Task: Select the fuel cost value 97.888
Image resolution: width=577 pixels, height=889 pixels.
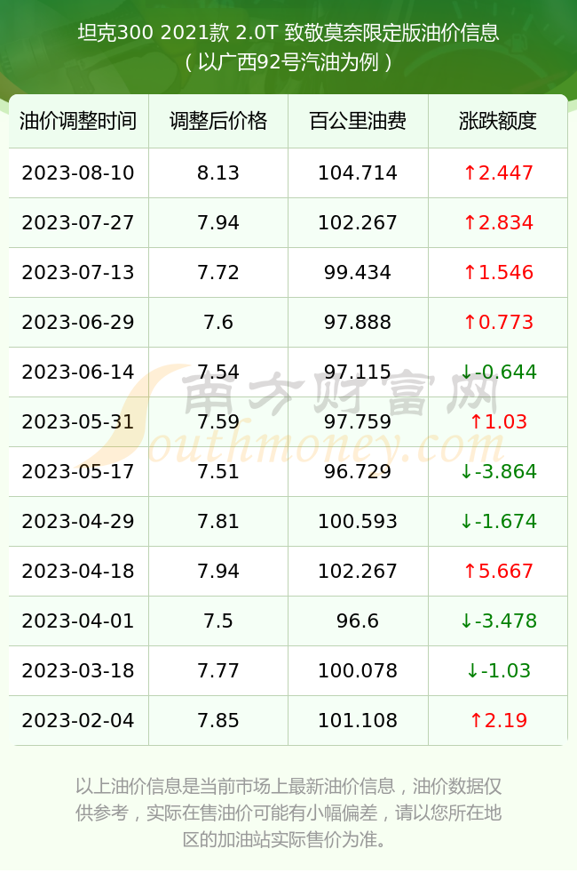Action: (358, 323)
